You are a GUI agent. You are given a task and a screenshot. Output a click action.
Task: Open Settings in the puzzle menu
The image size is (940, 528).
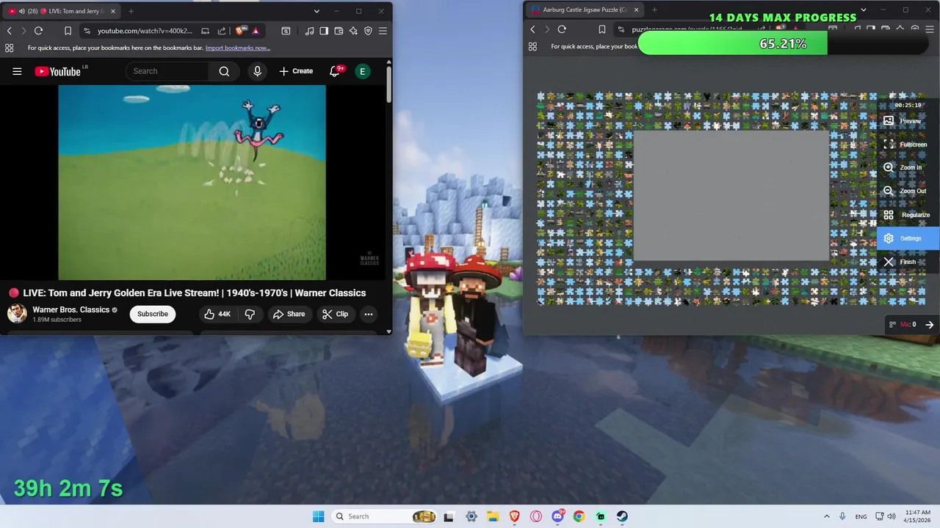[908, 238]
